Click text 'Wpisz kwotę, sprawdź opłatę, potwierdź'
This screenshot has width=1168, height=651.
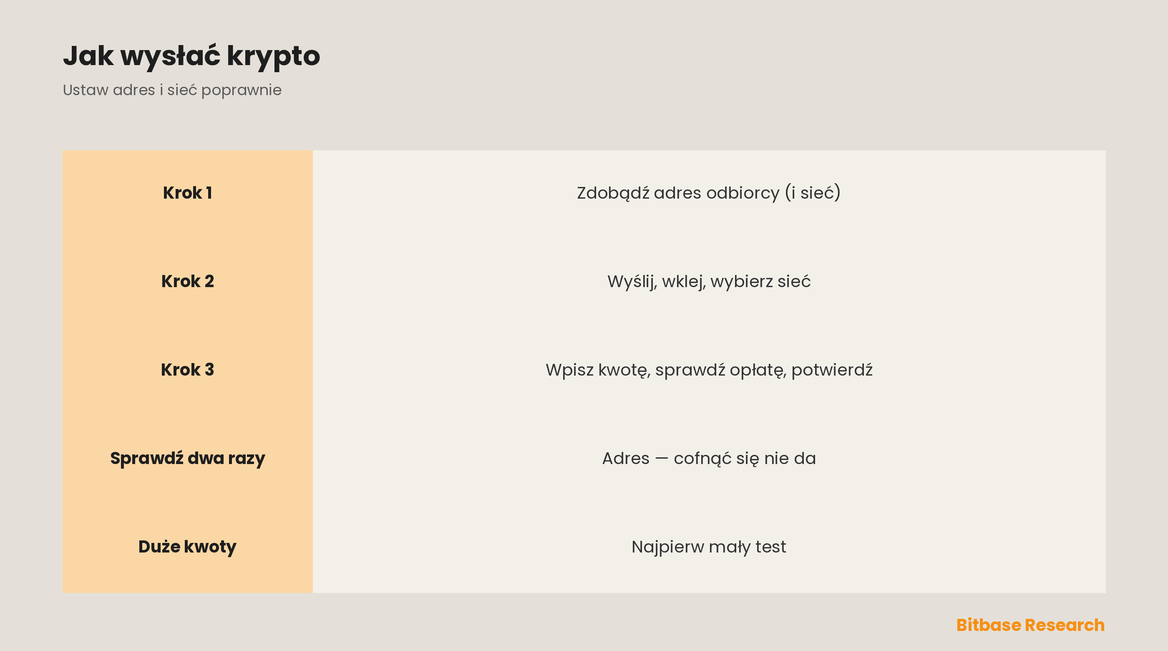(709, 370)
